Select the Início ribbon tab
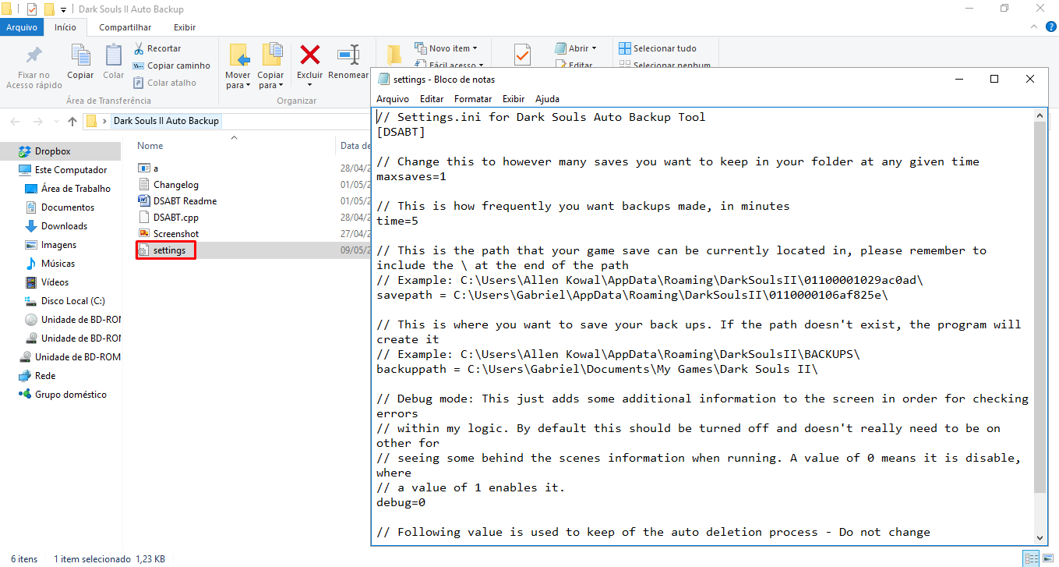This screenshot has width=1059, height=567. (x=65, y=27)
